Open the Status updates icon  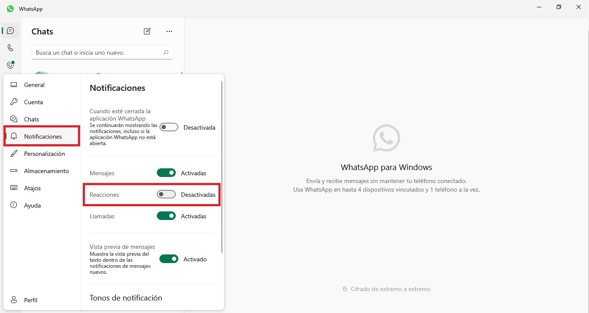10,65
